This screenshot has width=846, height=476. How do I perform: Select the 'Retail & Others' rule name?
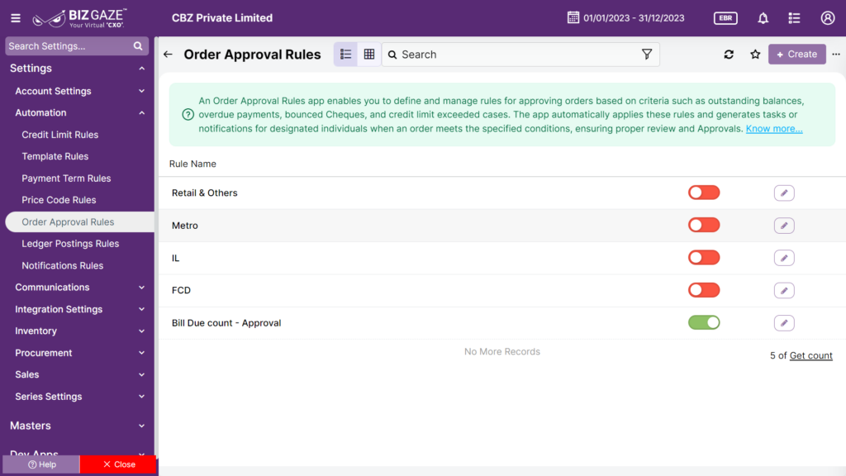pos(205,193)
